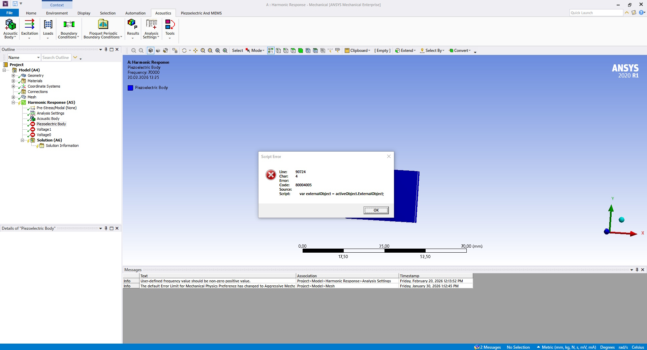Click the blue Piezoelectric Body legend swatch
The width and height of the screenshot is (647, 350).
pos(130,88)
